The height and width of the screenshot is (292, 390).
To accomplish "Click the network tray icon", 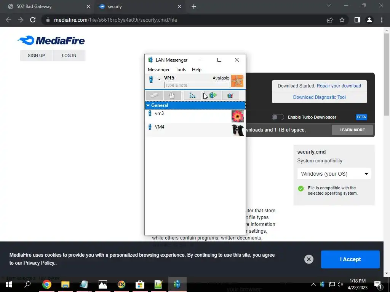I will pyautogui.click(x=331, y=284).
